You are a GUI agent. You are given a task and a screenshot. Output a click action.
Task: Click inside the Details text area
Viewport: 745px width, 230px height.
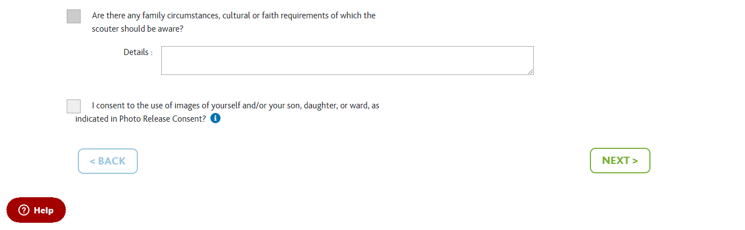pyautogui.click(x=347, y=61)
